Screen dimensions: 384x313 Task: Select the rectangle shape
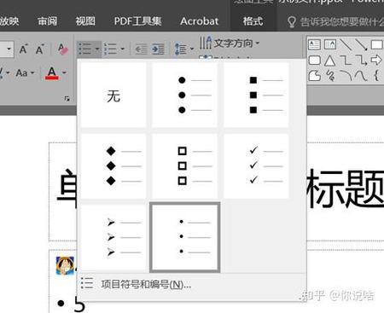tap(376, 44)
